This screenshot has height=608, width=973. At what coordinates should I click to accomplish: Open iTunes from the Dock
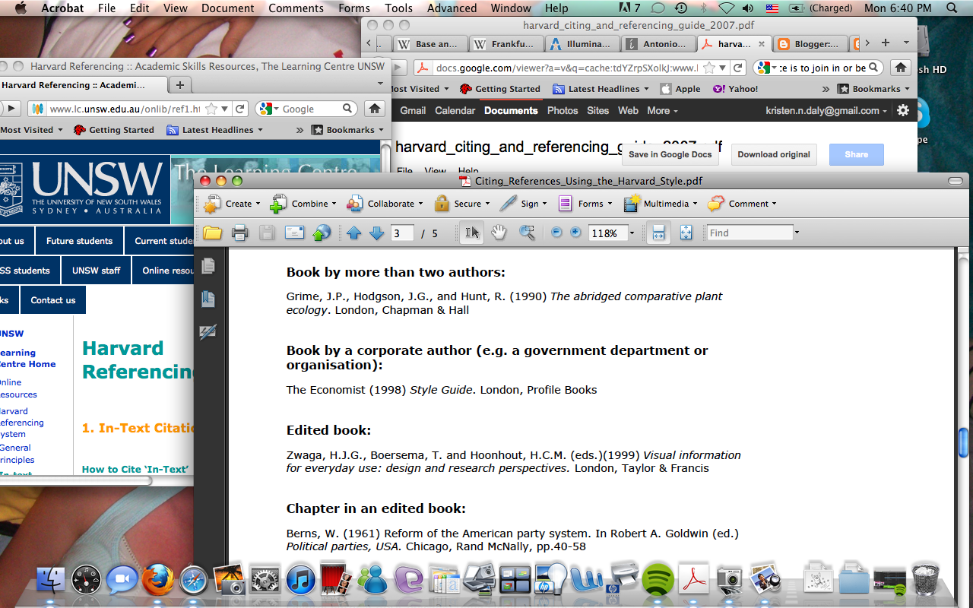(x=300, y=580)
